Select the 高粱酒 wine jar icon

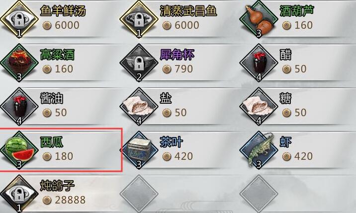pyautogui.click(x=19, y=63)
